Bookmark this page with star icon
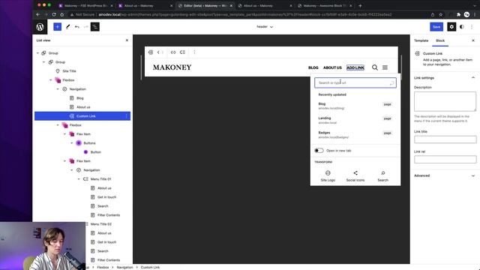Screen dimensions: 480x270 (441, 14)
